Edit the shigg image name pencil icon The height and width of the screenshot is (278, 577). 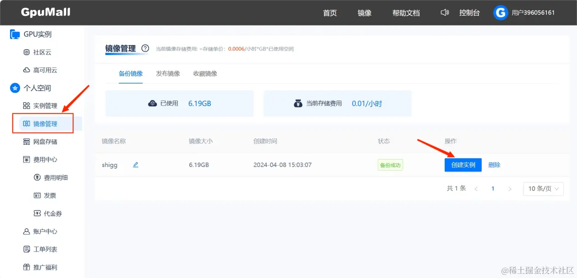[135, 165]
